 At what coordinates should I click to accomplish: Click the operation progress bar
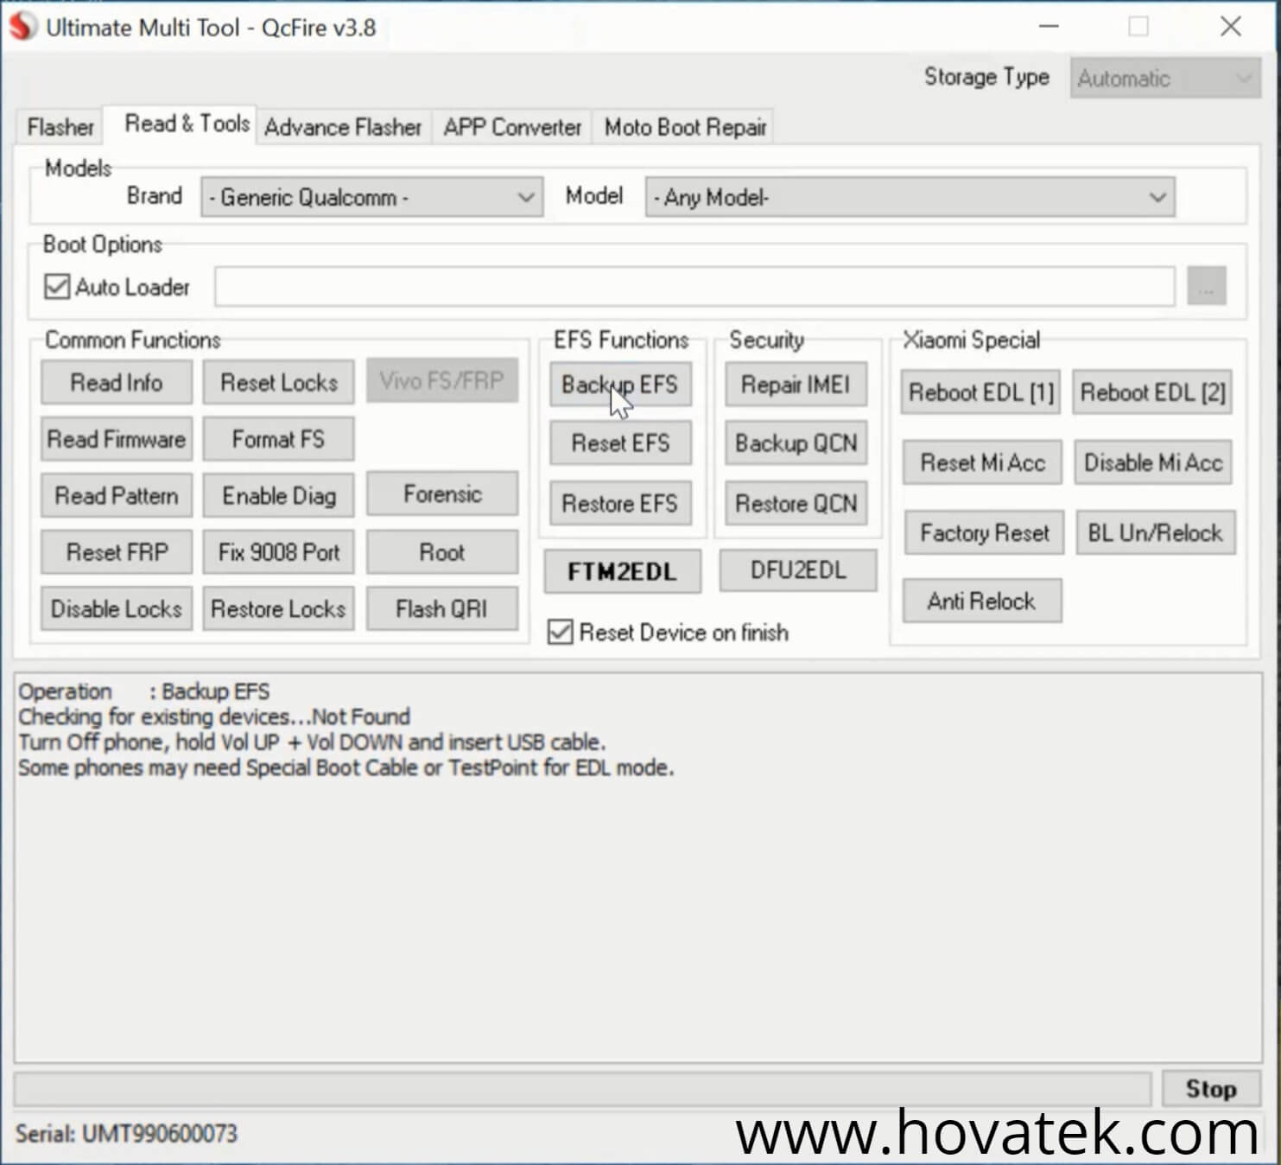pyautogui.click(x=583, y=1089)
